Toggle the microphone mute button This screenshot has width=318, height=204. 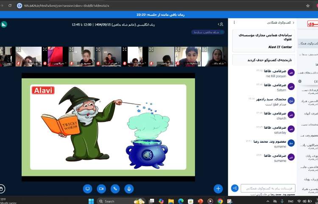(x=128, y=188)
